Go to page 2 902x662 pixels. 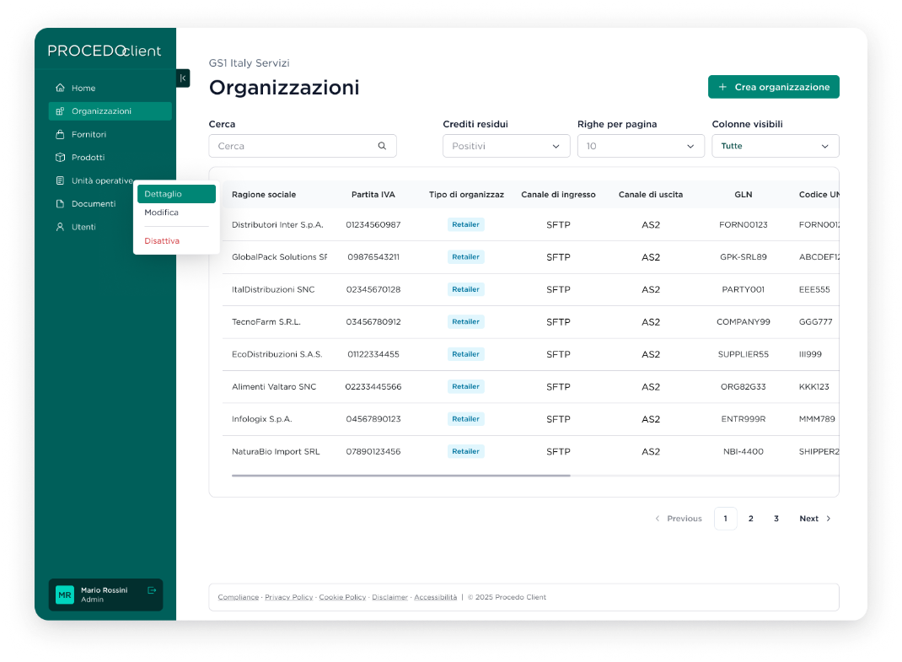(751, 519)
